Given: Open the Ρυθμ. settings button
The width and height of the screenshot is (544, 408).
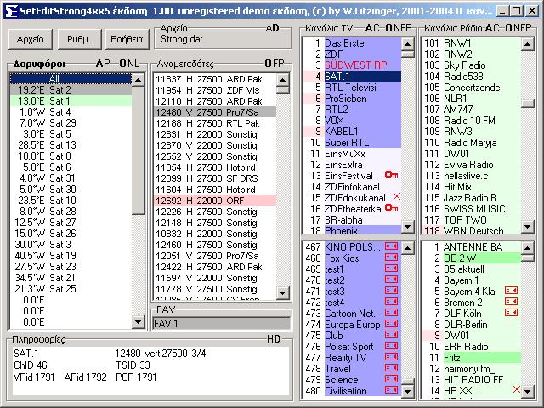Looking at the screenshot, I should tap(79, 39).
